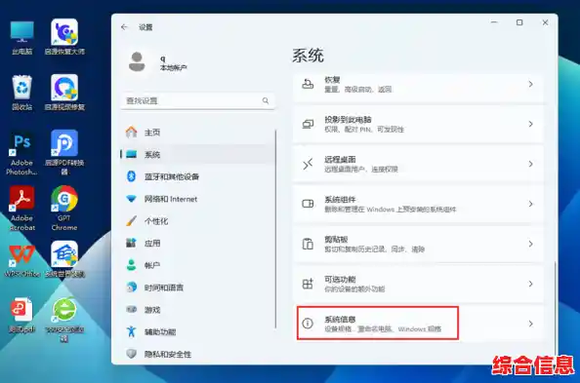Click the 本地帐户 account label
Image resolution: width=580 pixels, height=383 pixels.
click(x=174, y=67)
